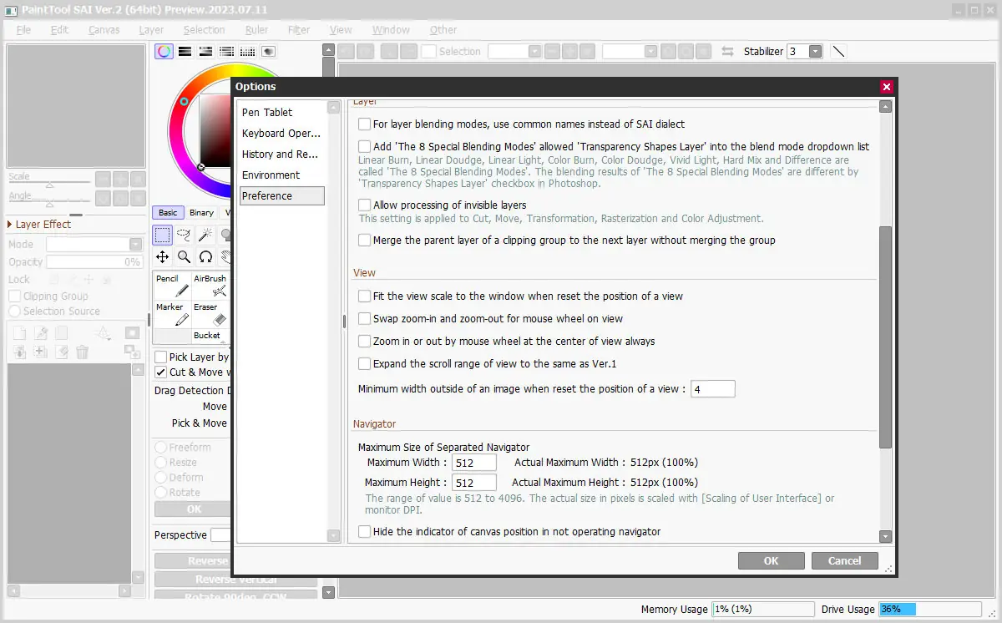Click the Options scrollbar down arrow
The width and height of the screenshot is (1002, 623).
click(x=885, y=537)
